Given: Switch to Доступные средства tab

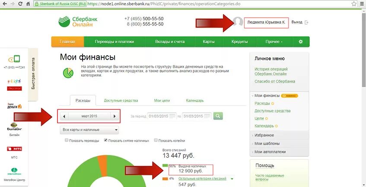Looking at the screenshot, I should pos(121,101).
